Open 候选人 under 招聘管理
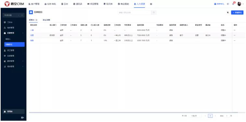Viewport: 246px width, 122px height. pyautogui.click(x=8, y=39)
